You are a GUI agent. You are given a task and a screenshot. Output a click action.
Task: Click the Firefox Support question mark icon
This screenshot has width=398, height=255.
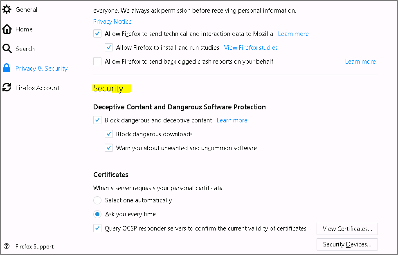point(7,246)
